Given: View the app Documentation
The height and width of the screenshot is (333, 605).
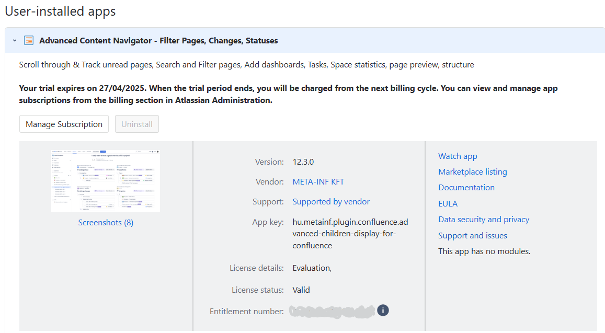Looking at the screenshot, I should [x=466, y=187].
